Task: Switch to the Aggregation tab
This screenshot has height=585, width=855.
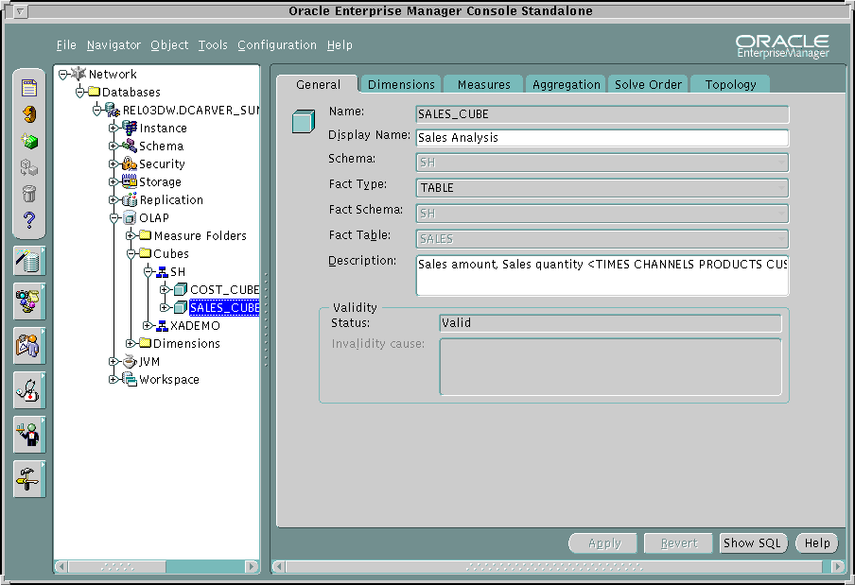Action: 566,84
